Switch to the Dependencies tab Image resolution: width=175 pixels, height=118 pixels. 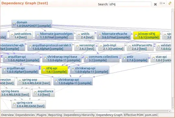(x=25, y=115)
